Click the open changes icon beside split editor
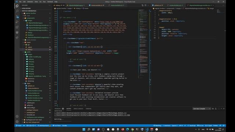The image size is (235, 132). pyautogui.click(x=142, y=5)
